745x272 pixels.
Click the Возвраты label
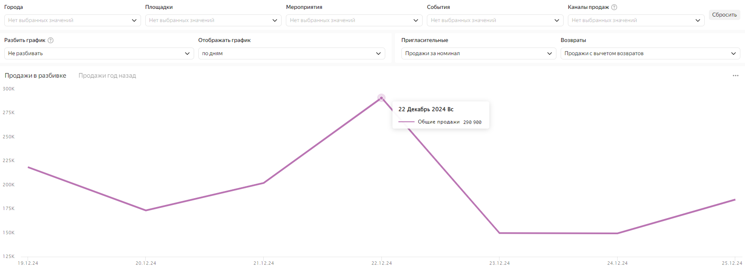pyautogui.click(x=573, y=40)
